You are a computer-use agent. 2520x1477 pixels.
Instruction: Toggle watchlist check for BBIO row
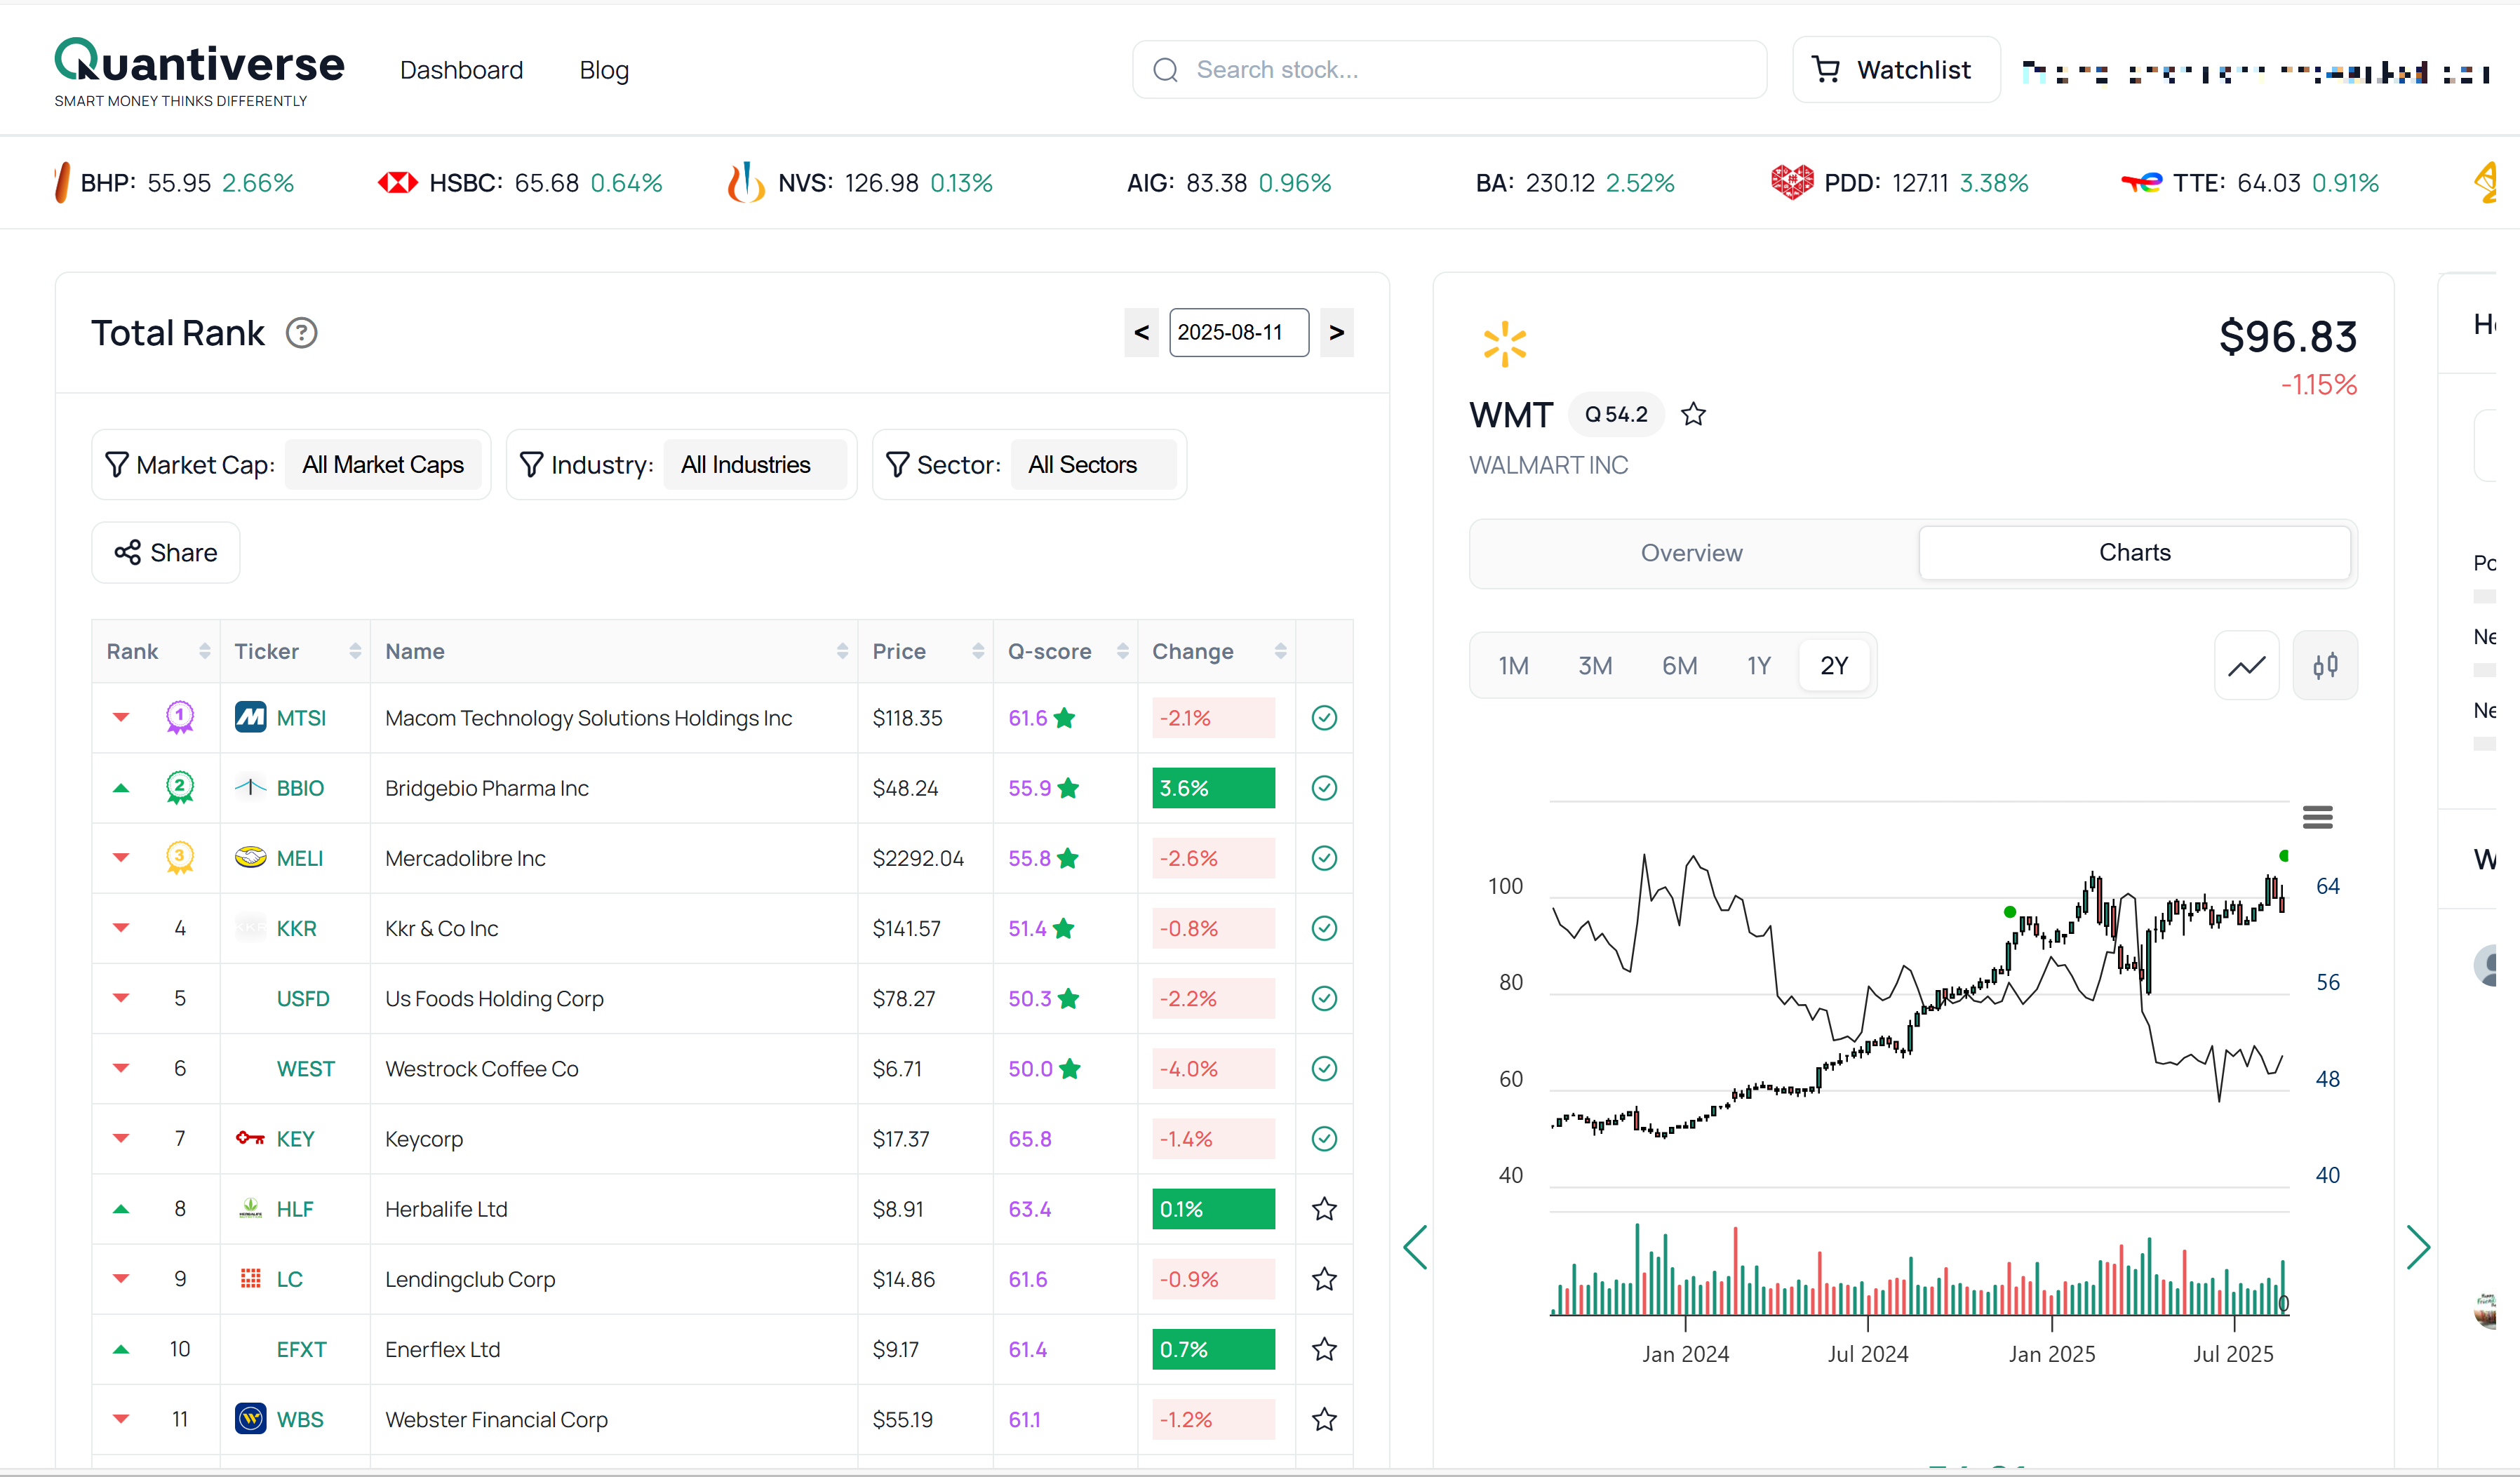coord(1324,788)
